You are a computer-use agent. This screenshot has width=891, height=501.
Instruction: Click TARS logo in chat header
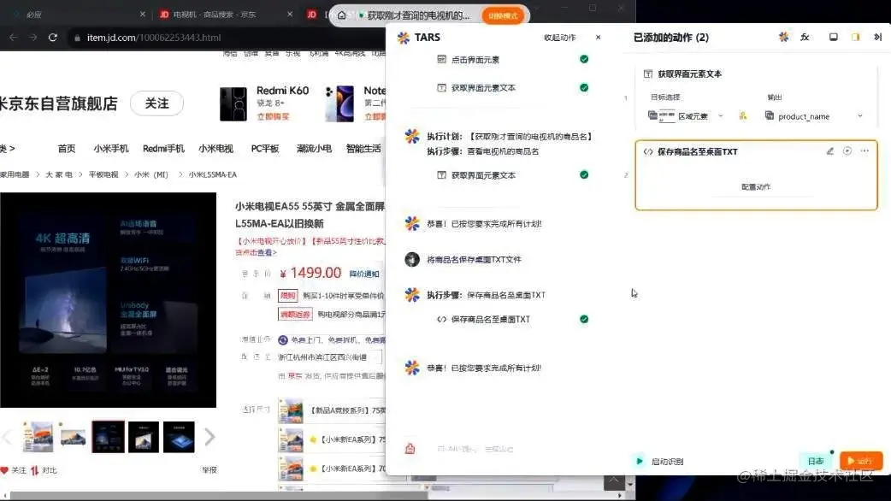pyautogui.click(x=404, y=38)
